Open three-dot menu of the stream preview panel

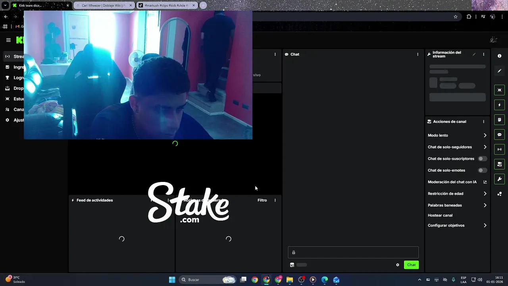tap(275, 54)
